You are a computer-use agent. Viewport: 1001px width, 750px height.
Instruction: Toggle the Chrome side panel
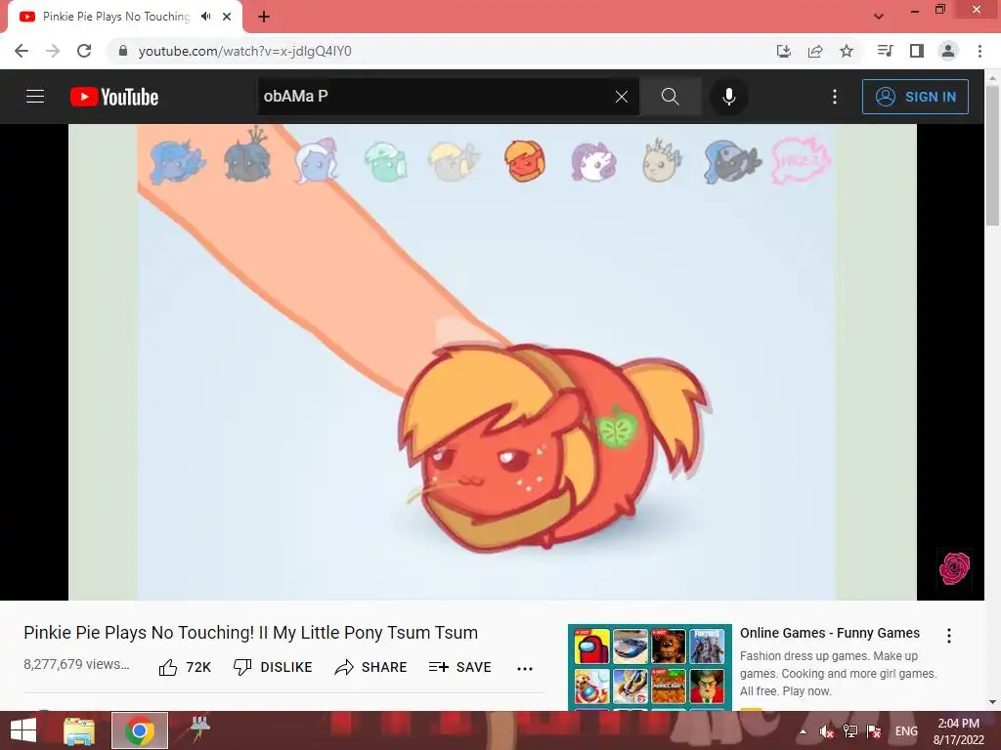click(x=917, y=51)
